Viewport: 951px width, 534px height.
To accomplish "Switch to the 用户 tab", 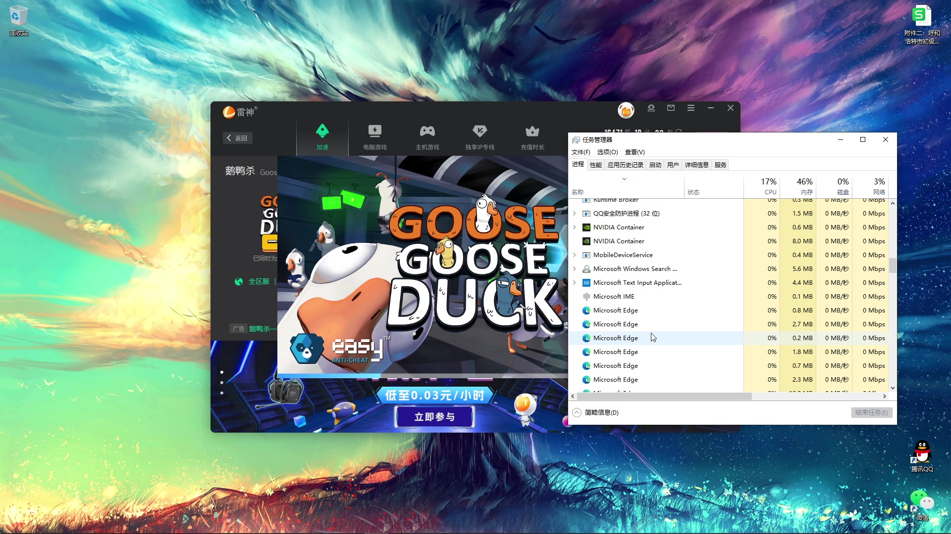I will coord(673,165).
